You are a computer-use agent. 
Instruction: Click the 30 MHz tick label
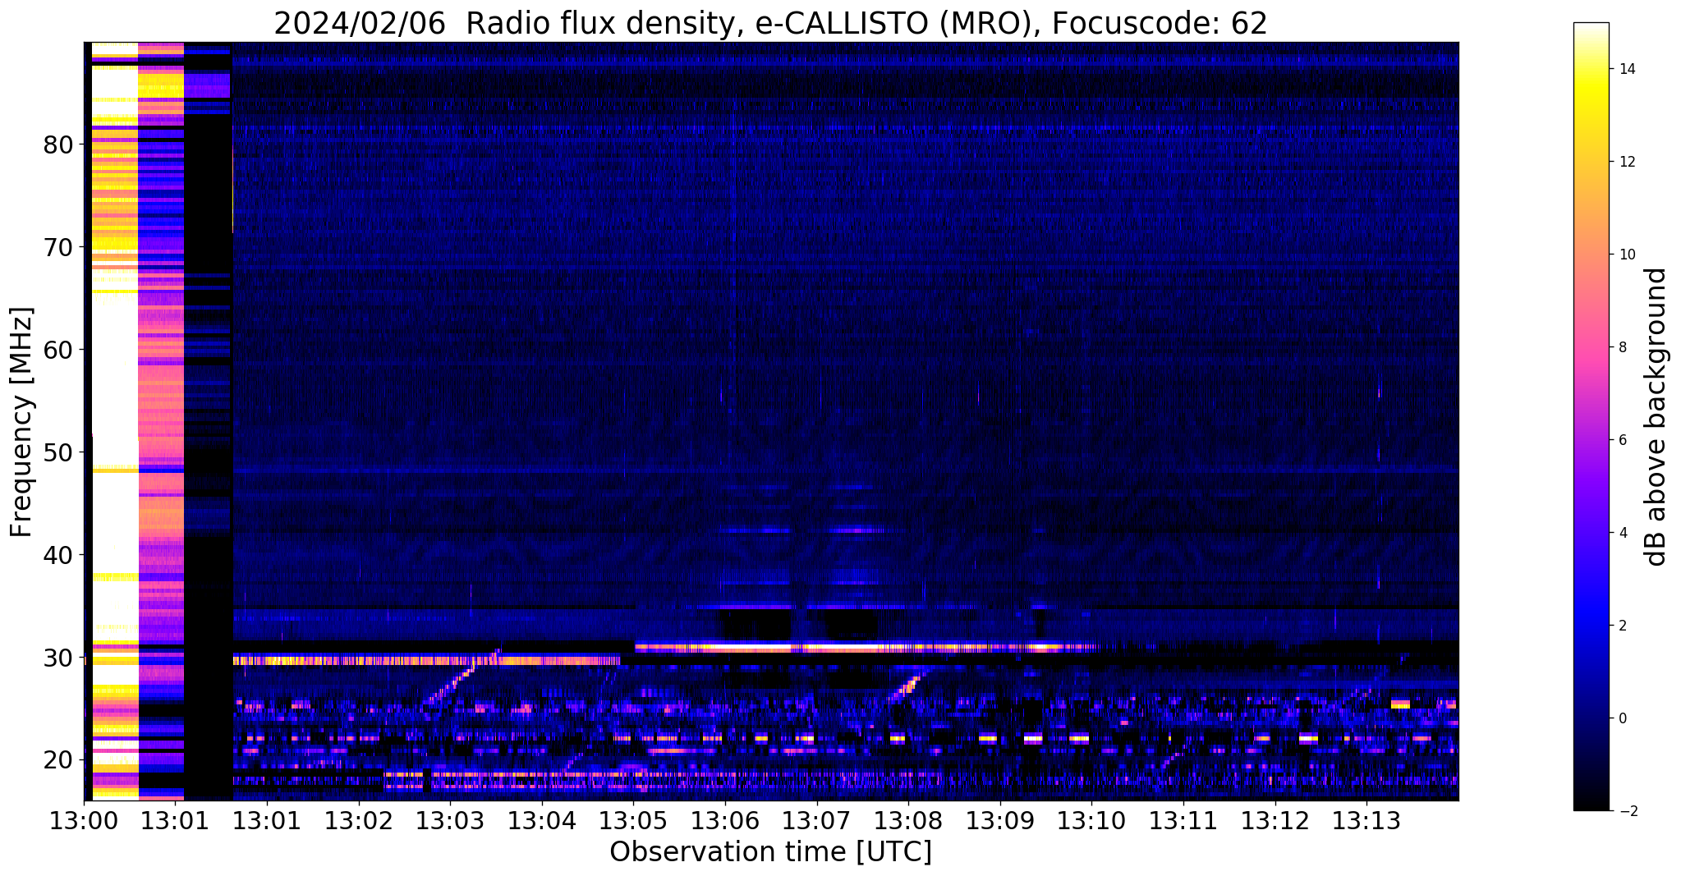(x=58, y=658)
